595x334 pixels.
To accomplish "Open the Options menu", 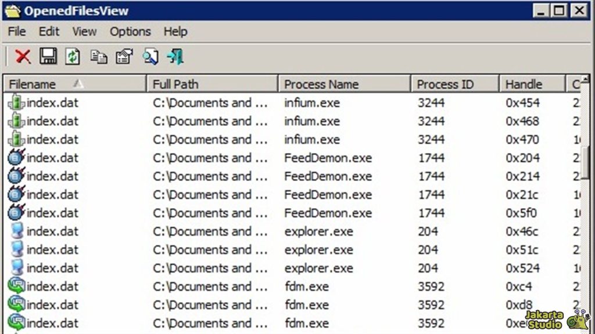I will pyautogui.click(x=130, y=32).
